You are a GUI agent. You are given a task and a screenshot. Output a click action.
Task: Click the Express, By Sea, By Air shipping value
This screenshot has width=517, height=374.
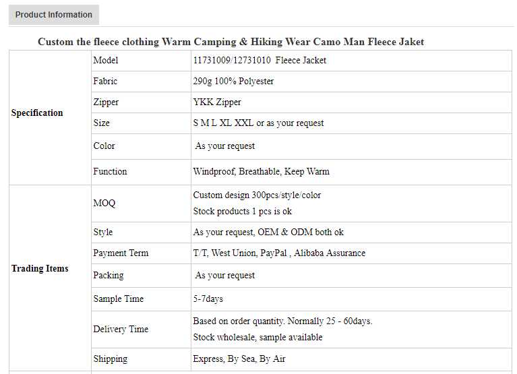(239, 359)
